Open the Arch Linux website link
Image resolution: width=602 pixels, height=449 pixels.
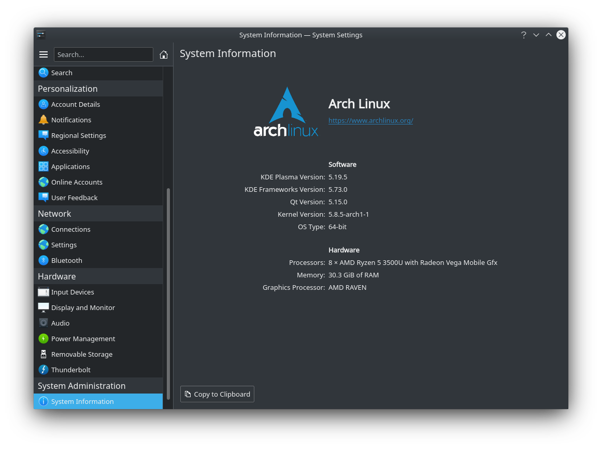point(370,120)
